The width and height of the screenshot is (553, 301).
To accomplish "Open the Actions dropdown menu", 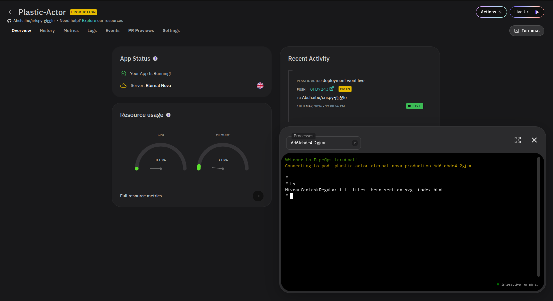I will click(491, 12).
